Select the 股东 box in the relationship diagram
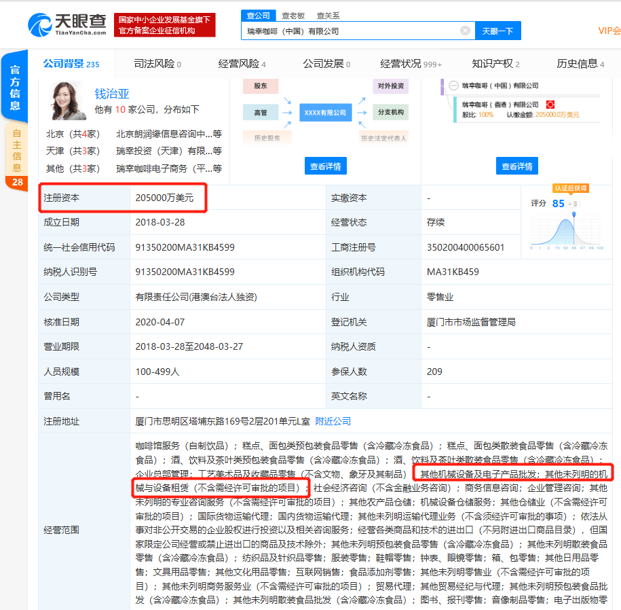The height and width of the screenshot is (610, 621). pos(260,86)
